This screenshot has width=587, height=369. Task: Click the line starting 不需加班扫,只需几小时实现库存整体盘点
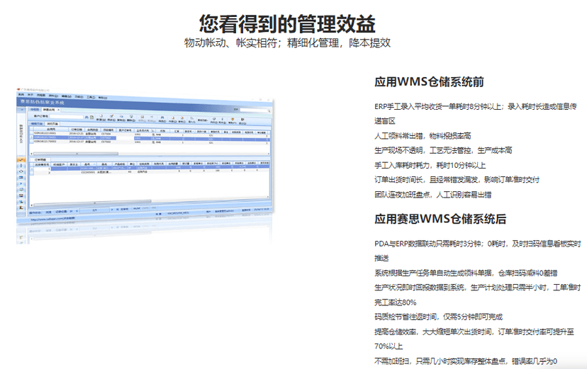pos(466,361)
